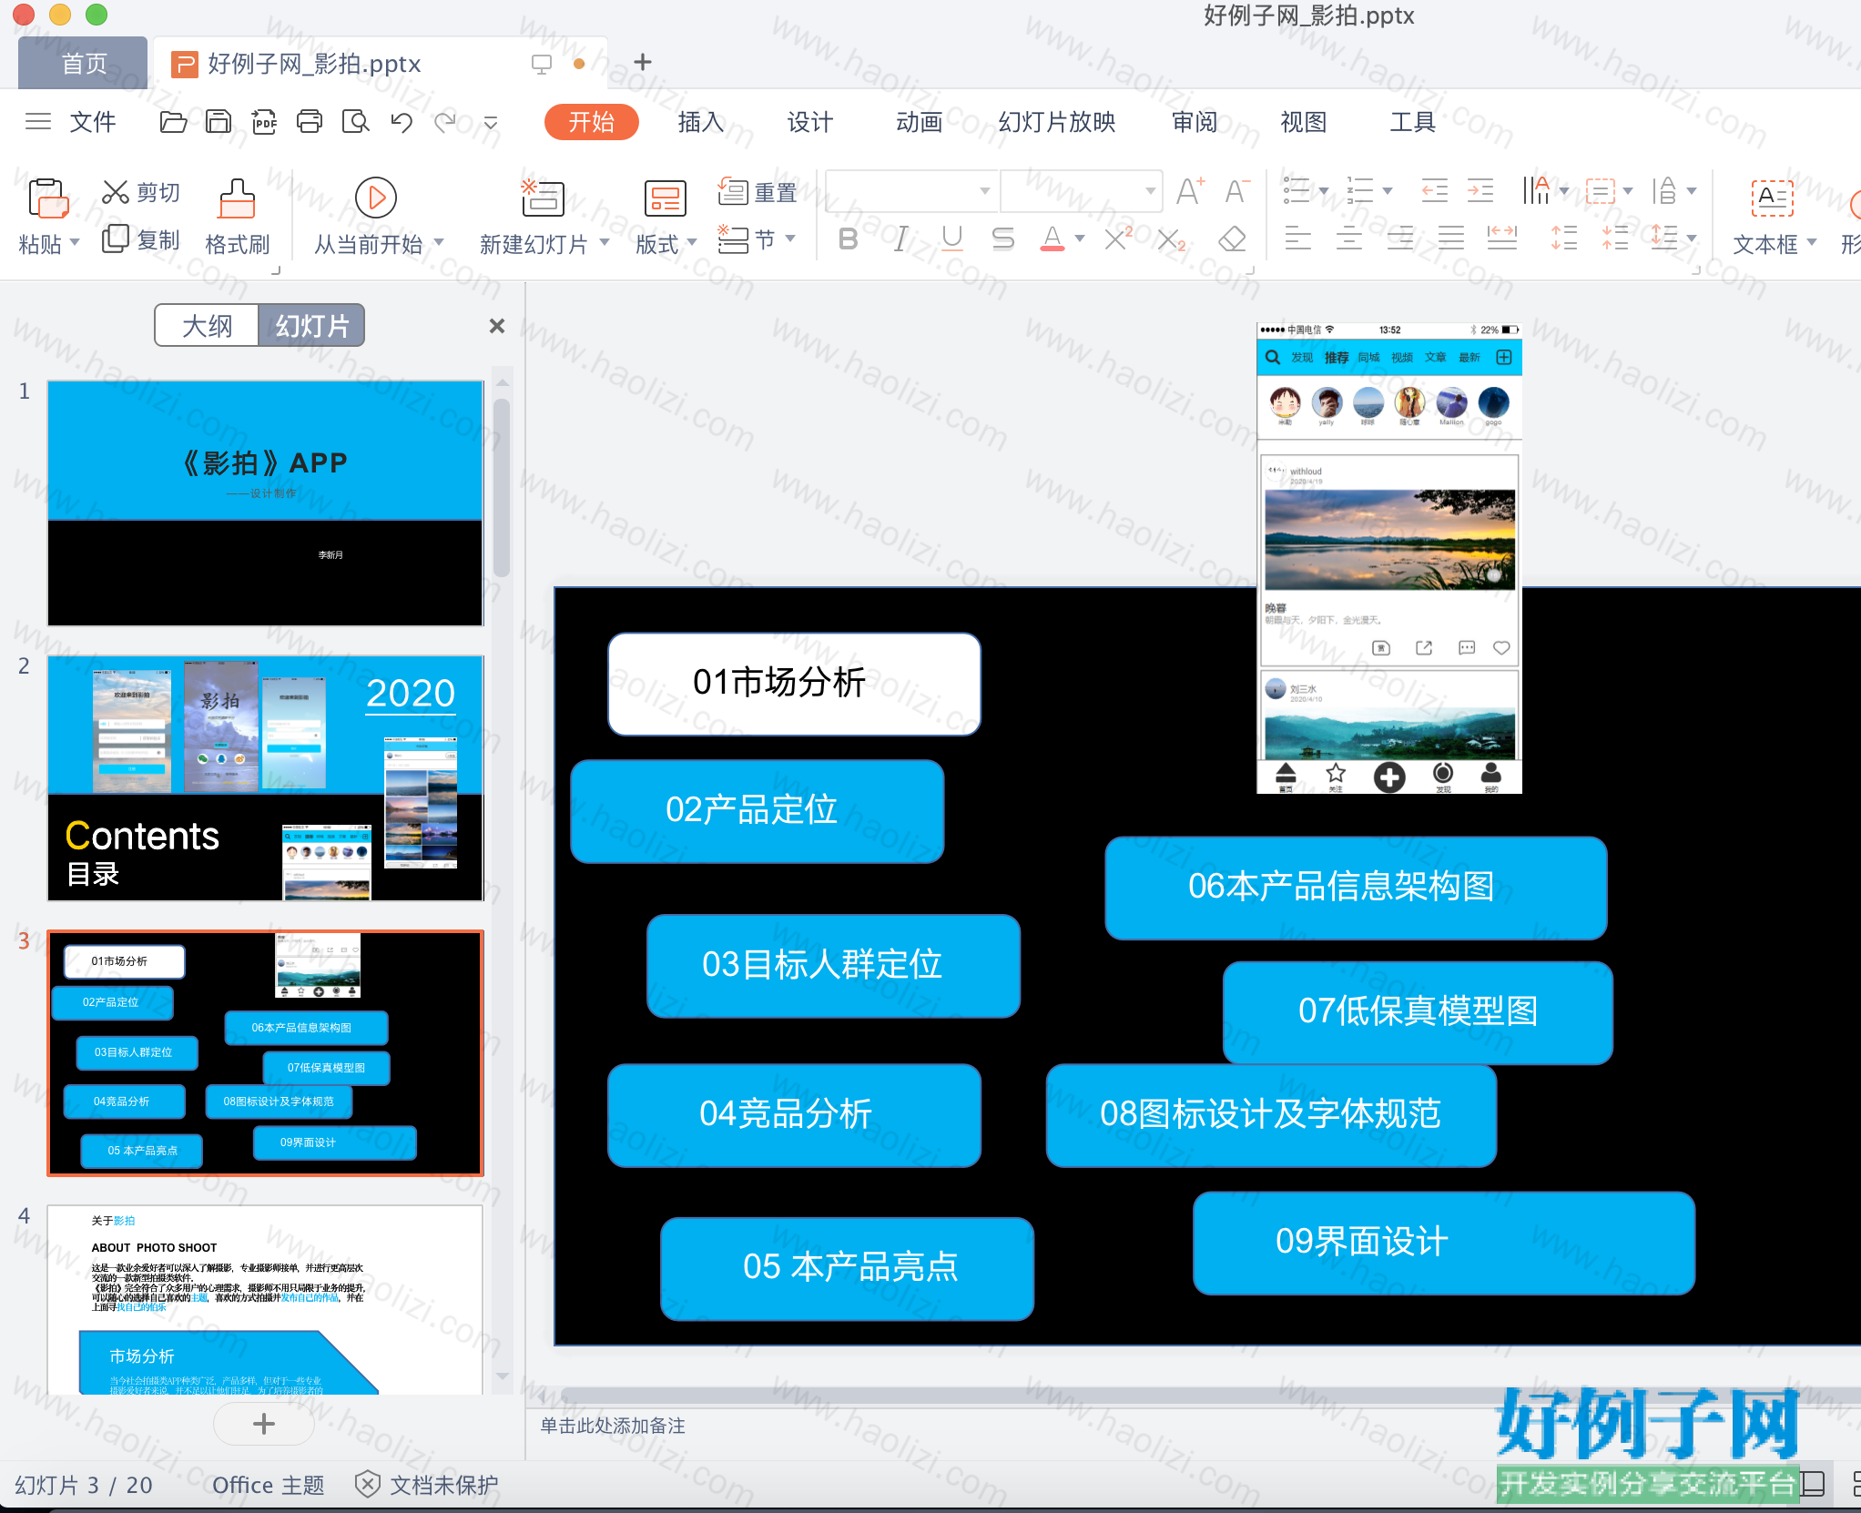The width and height of the screenshot is (1861, 1513).
Task: Toggle superscript formatting
Action: pos(1118,239)
